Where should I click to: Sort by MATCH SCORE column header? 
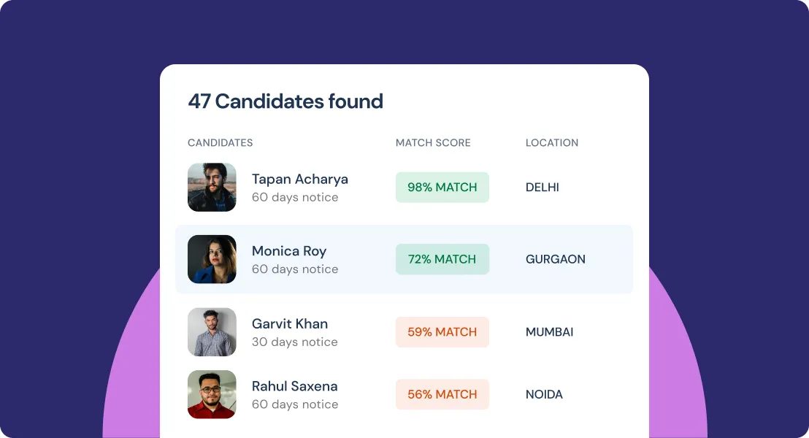tap(433, 143)
